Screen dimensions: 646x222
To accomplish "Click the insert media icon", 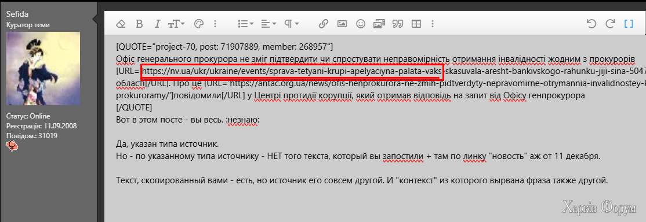I will [x=379, y=24].
